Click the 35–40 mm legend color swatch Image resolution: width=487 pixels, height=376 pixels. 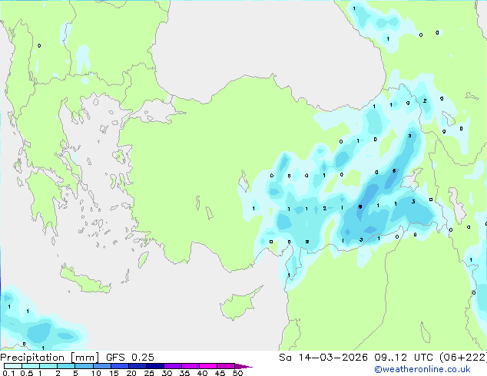pos(190,366)
